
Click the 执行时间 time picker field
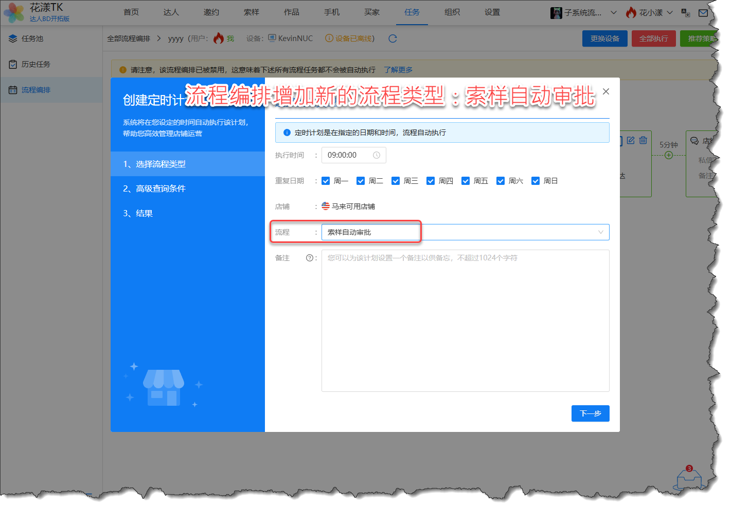click(x=353, y=155)
